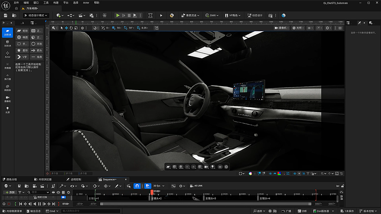Open the 光源 light category in sidebar
The image size is (381, 214).
coord(7,110)
